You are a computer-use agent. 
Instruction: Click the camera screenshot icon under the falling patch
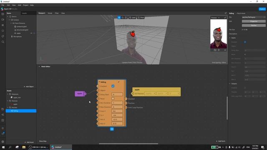(112, 129)
